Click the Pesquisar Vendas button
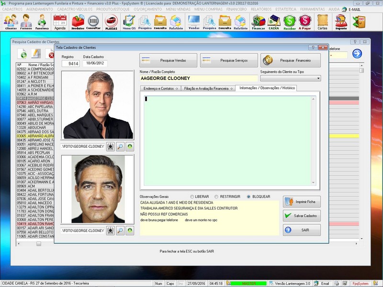This screenshot has height=287, width=383. 169,60
